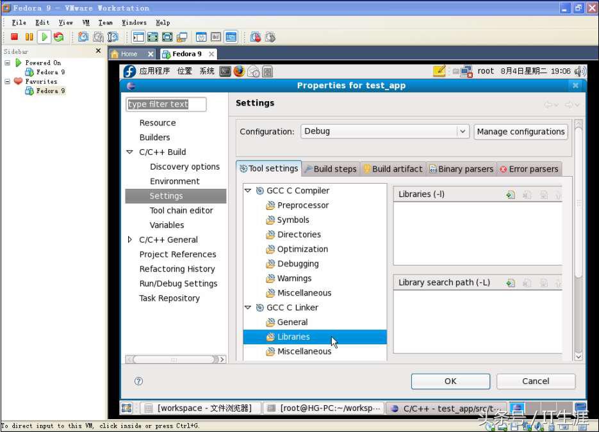This screenshot has width=599, height=432.
Task: Select Optimization under GCC C Compiler
Action: coord(302,249)
